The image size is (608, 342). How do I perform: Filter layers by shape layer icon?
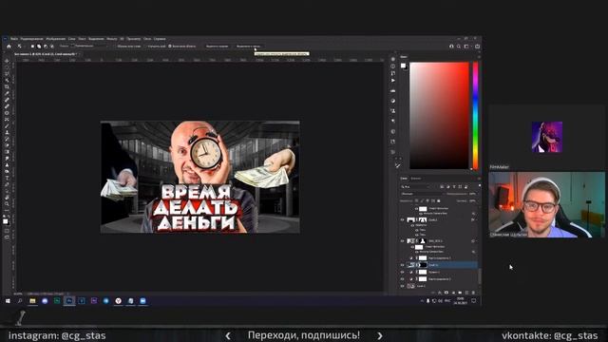(x=460, y=187)
